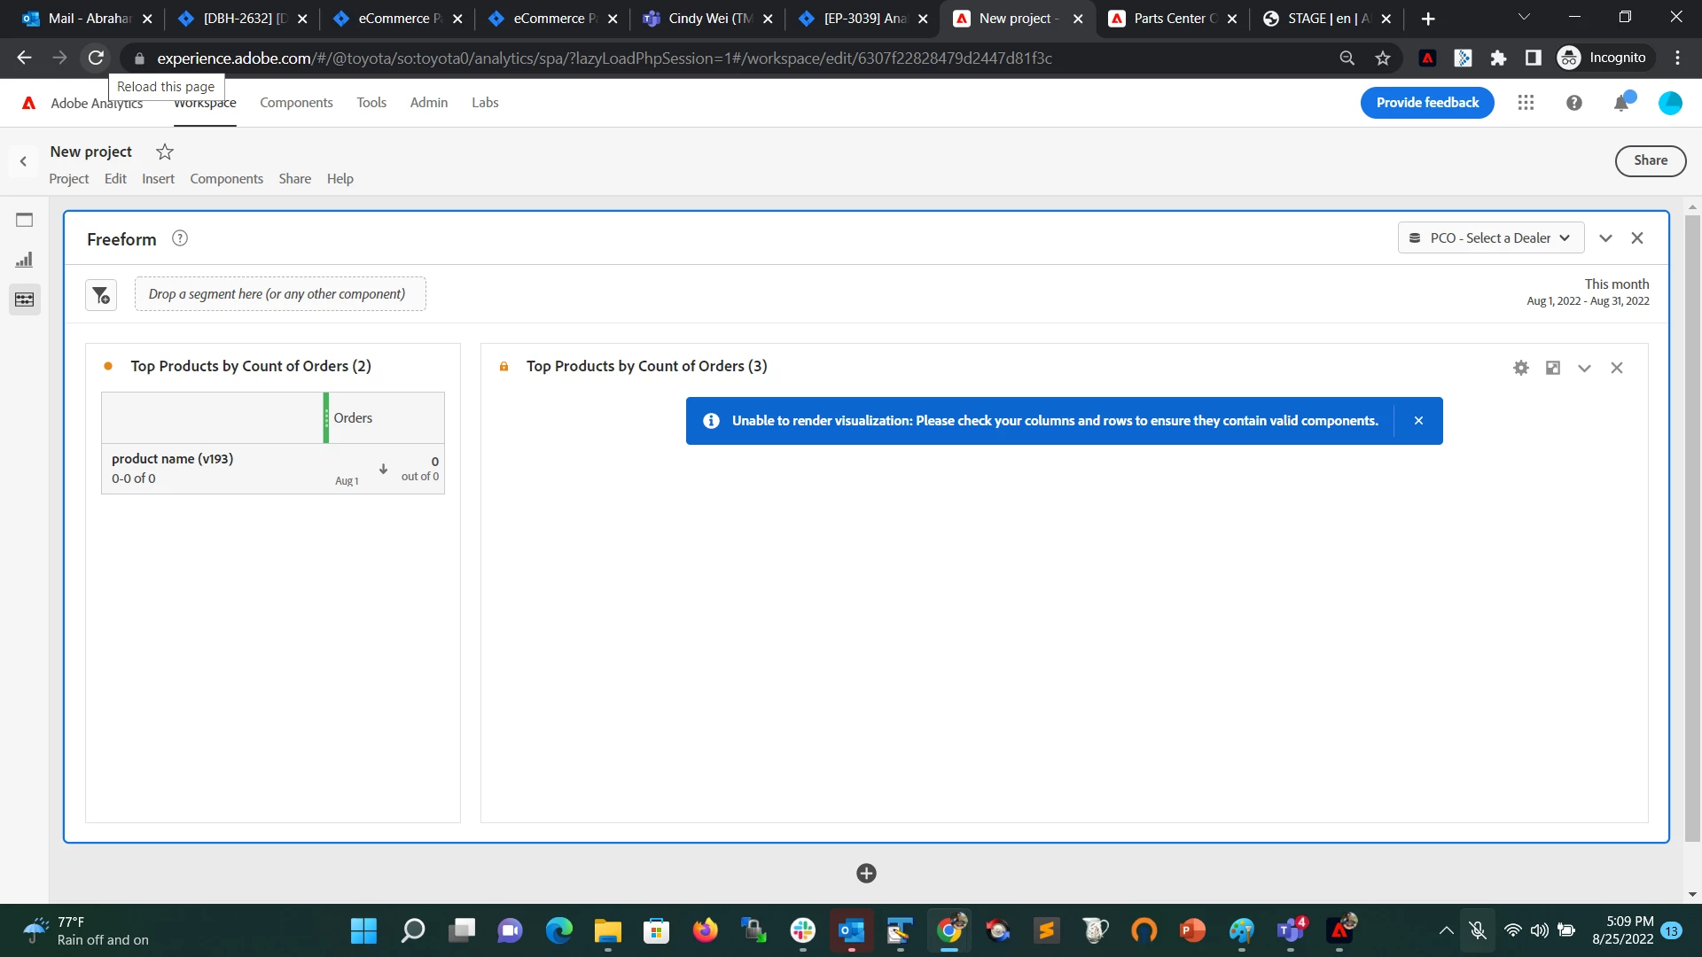Click the segment filter funnel icon
The width and height of the screenshot is (1702, 957).
pyautogui.click(x=101, y=295)
